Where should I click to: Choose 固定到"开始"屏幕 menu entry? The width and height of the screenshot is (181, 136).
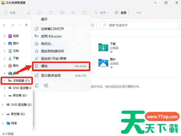[x=61, y=59]
